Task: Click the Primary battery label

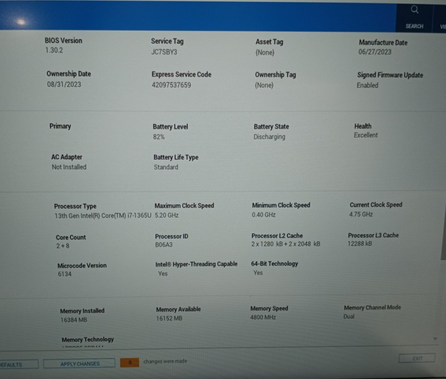Action: point(60,126)
